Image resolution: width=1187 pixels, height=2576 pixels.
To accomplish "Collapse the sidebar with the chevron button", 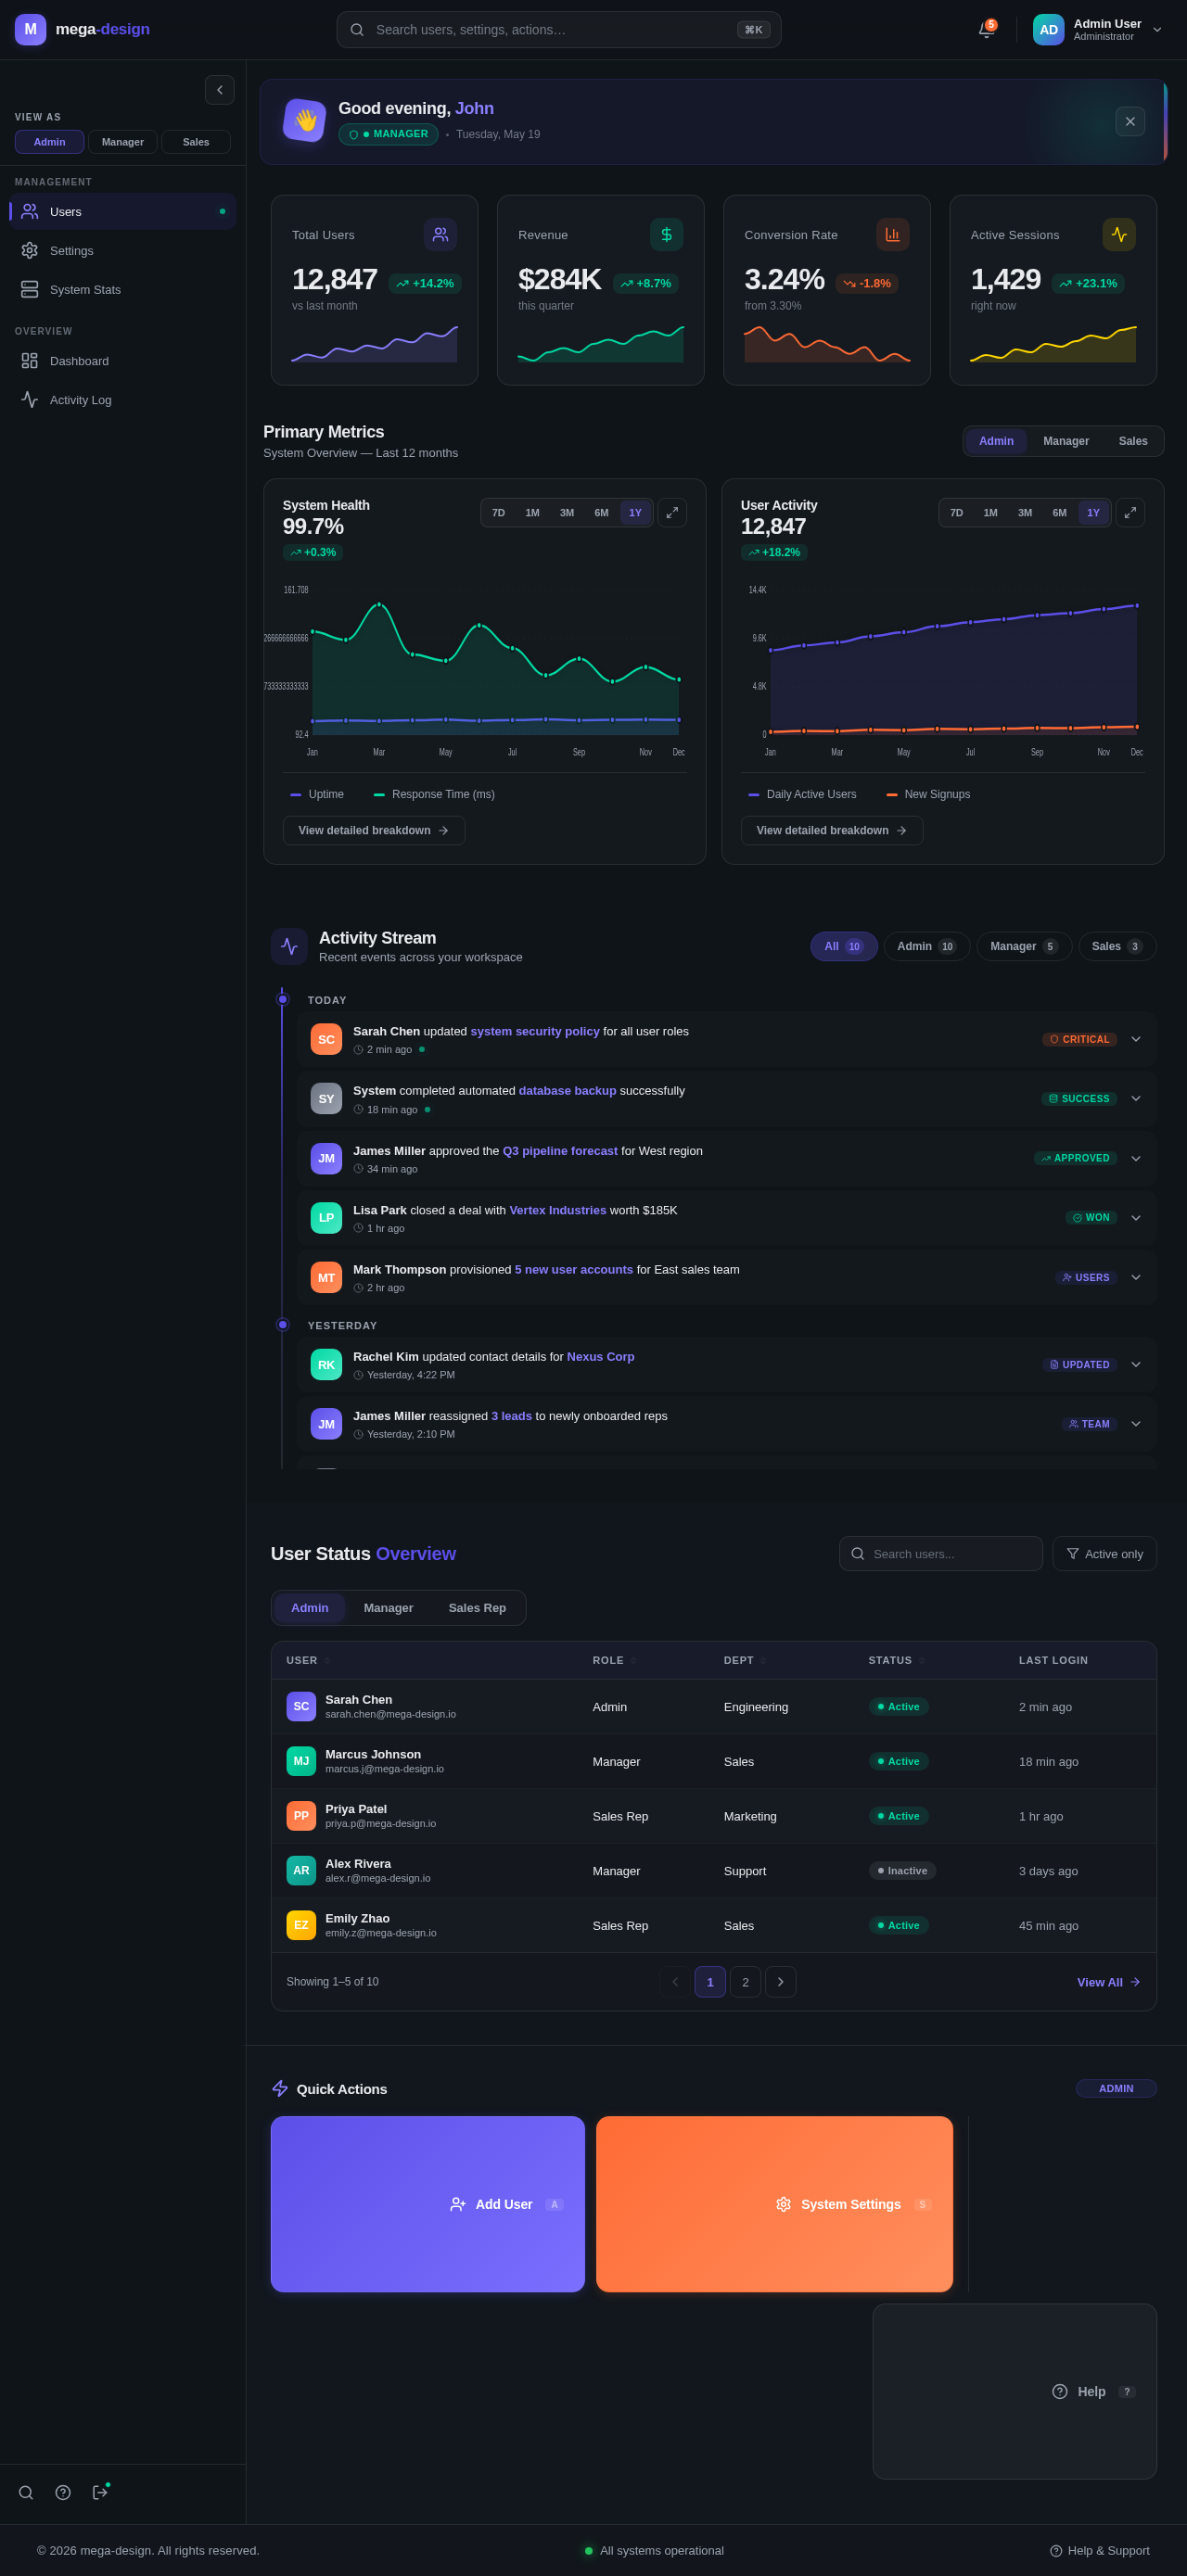I will [x=219, y=90].
